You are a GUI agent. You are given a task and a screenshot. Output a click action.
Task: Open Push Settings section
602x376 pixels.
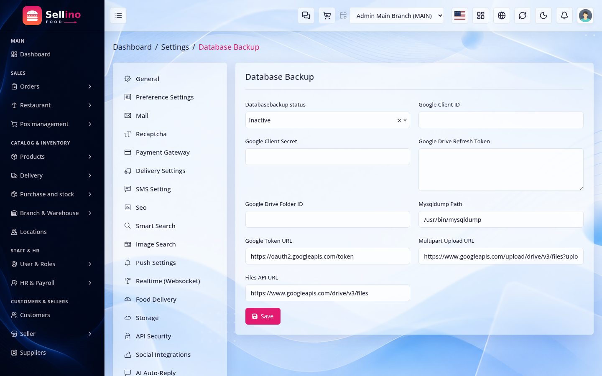coord(170,263)
